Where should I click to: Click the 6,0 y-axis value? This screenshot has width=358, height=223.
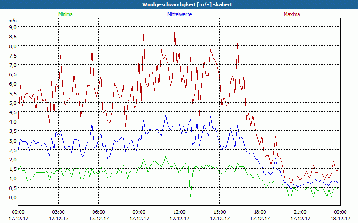[13, 84]
